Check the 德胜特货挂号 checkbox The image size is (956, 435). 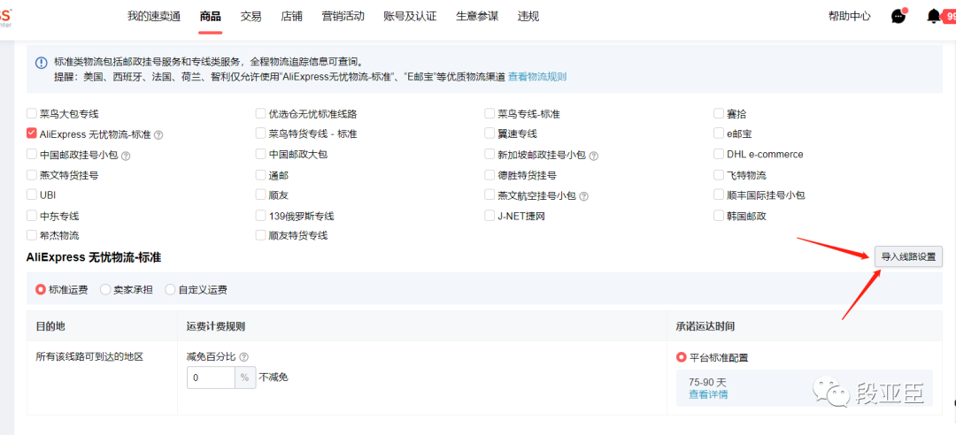tap(490, 175)
